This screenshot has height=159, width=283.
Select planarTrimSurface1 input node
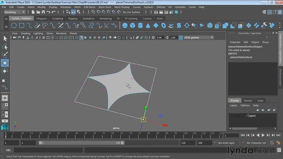coord(241,57)
